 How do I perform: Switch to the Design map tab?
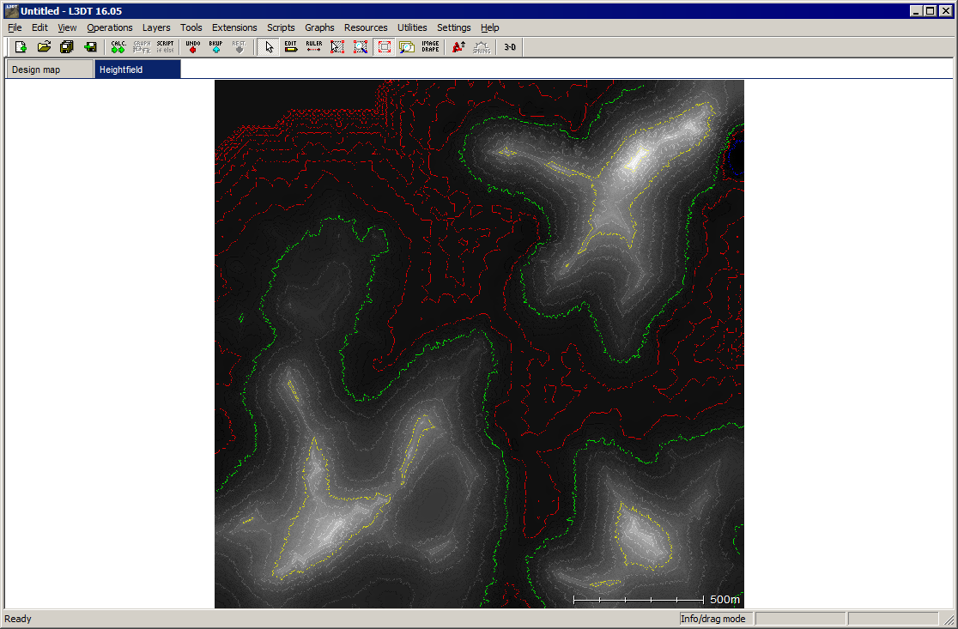50,70
